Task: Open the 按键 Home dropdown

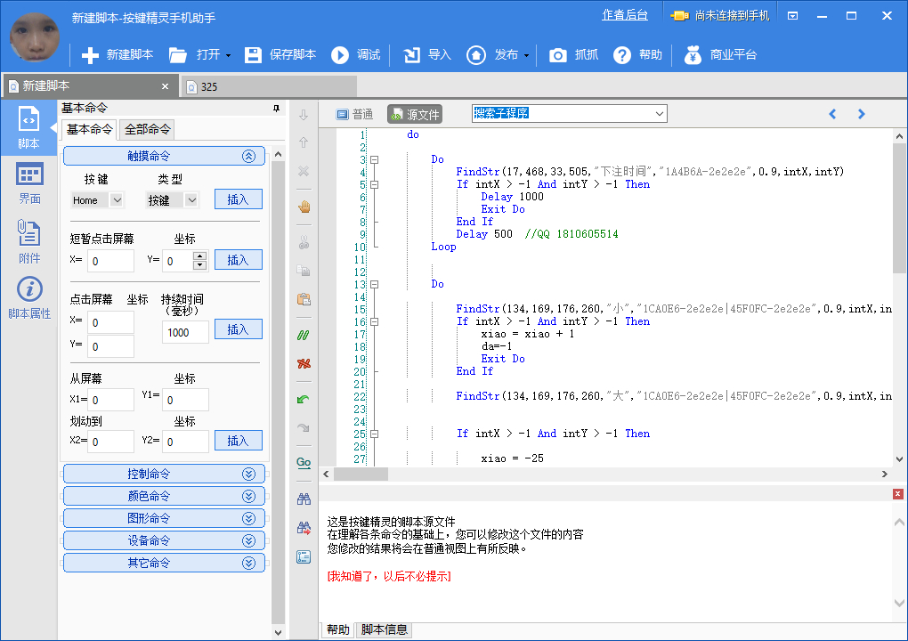Action: [x=118, y=200]
